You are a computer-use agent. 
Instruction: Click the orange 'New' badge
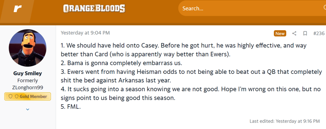pos(280,33)
